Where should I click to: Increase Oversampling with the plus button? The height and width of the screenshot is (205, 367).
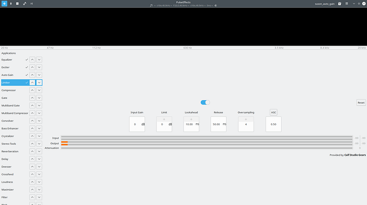click(246, 120)
